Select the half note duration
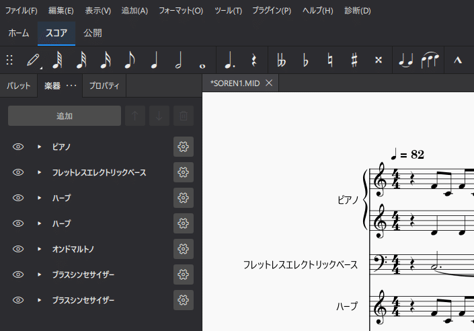This screenshot has height=331, width=474. (178, 60)
